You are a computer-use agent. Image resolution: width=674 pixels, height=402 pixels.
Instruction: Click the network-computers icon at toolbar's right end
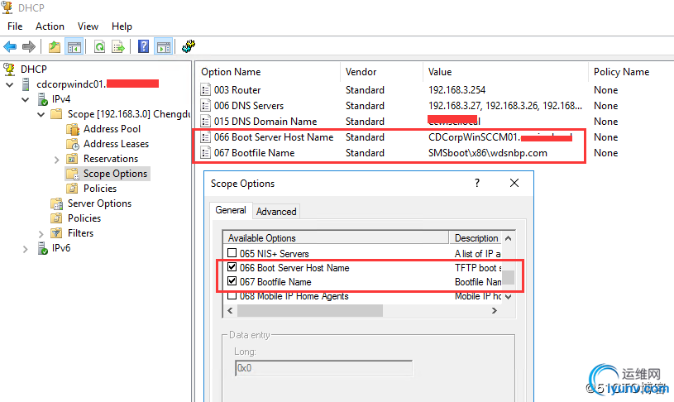coord(189,46)
